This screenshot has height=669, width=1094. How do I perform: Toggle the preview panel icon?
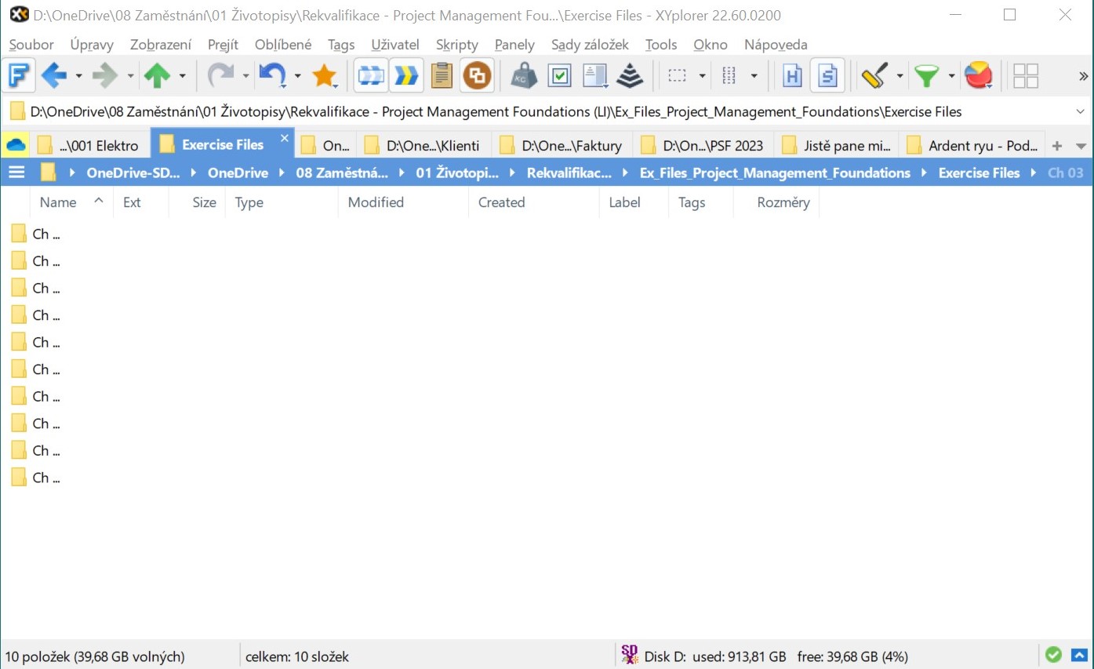[595, 75]
